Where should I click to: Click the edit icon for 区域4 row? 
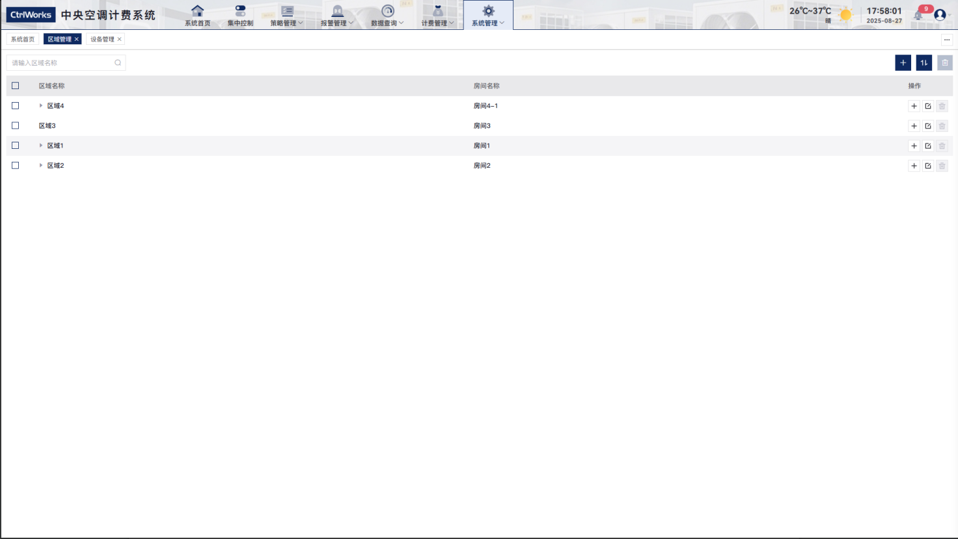click(928, 106)
